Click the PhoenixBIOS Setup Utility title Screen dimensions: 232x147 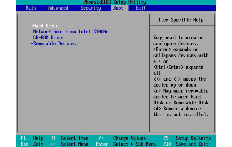click(x=114, y=2)
